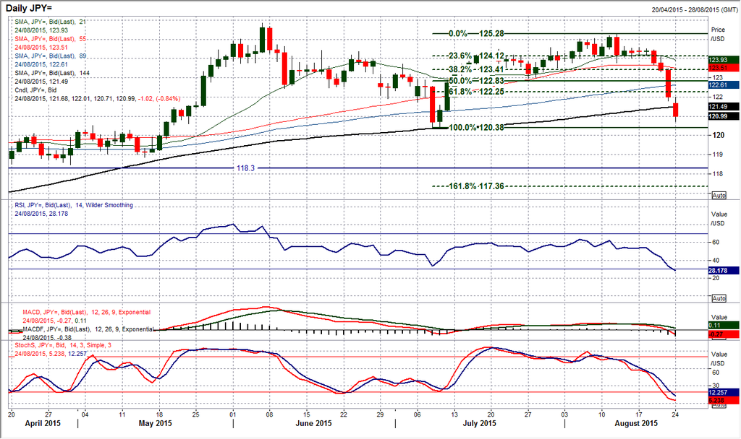The width and height of the screenshot is (741, 439).
Task: Click the 12.257 stochastic value tag
Action: (x=724, y=392)
